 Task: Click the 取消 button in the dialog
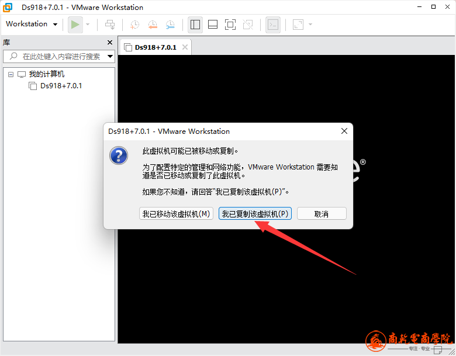click(322, 214)
